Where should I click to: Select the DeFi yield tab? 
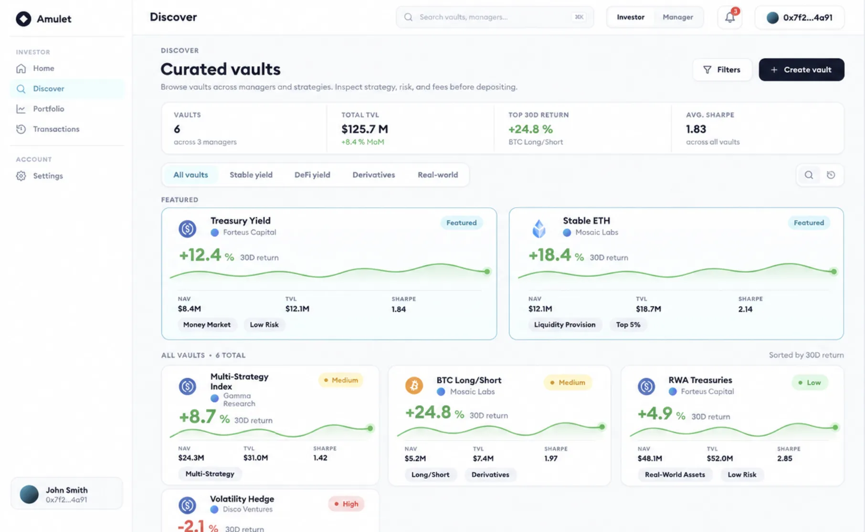pos(312,175)
